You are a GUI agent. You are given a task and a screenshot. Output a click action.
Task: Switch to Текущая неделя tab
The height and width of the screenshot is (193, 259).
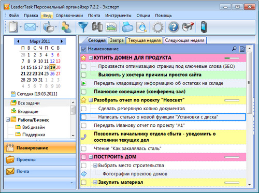[x=145, y=40]
